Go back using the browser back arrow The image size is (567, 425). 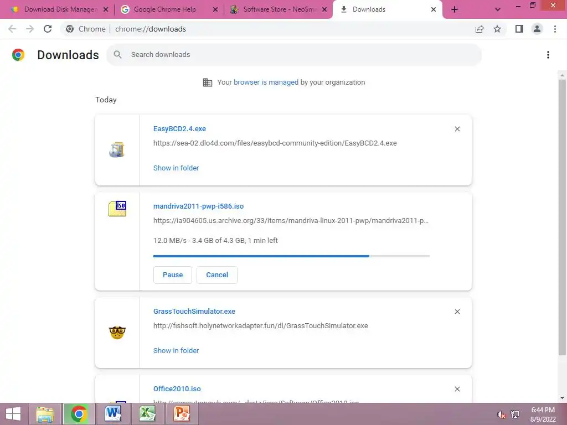[x=12, y=29]
